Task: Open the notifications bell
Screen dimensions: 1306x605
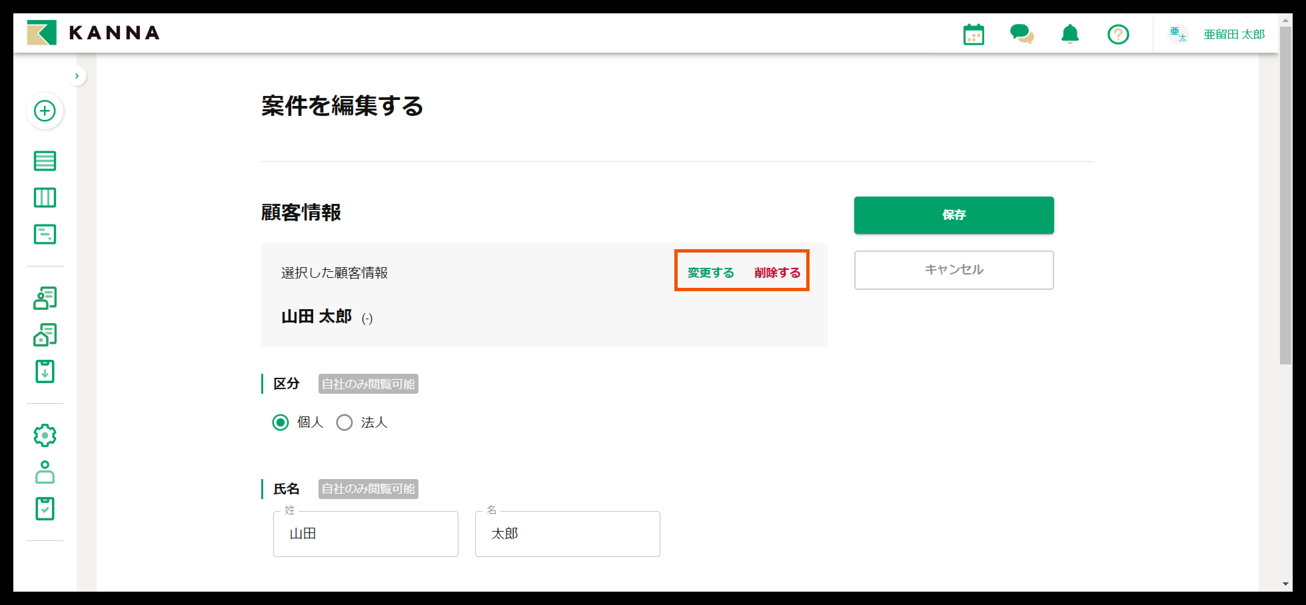Action: (x=1070, y=35)
